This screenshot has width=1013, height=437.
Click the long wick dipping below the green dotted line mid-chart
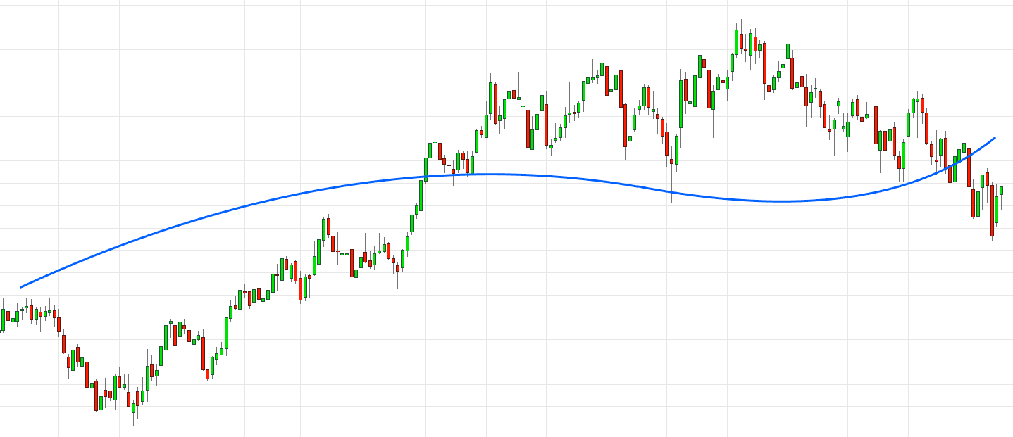pos(671,197)
